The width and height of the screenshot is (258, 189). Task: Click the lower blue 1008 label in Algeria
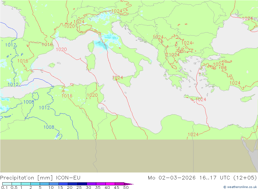coord(49,127)
